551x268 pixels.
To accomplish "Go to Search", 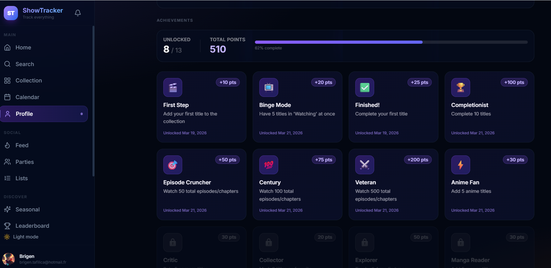I will tap(44, 64).
